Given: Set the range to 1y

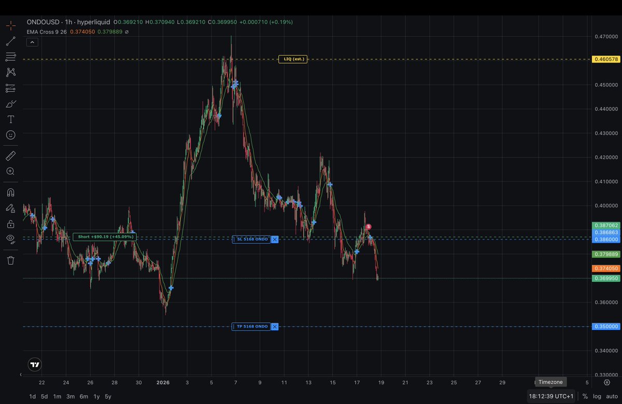Looking at the screenshot, I should click(96, 396).
